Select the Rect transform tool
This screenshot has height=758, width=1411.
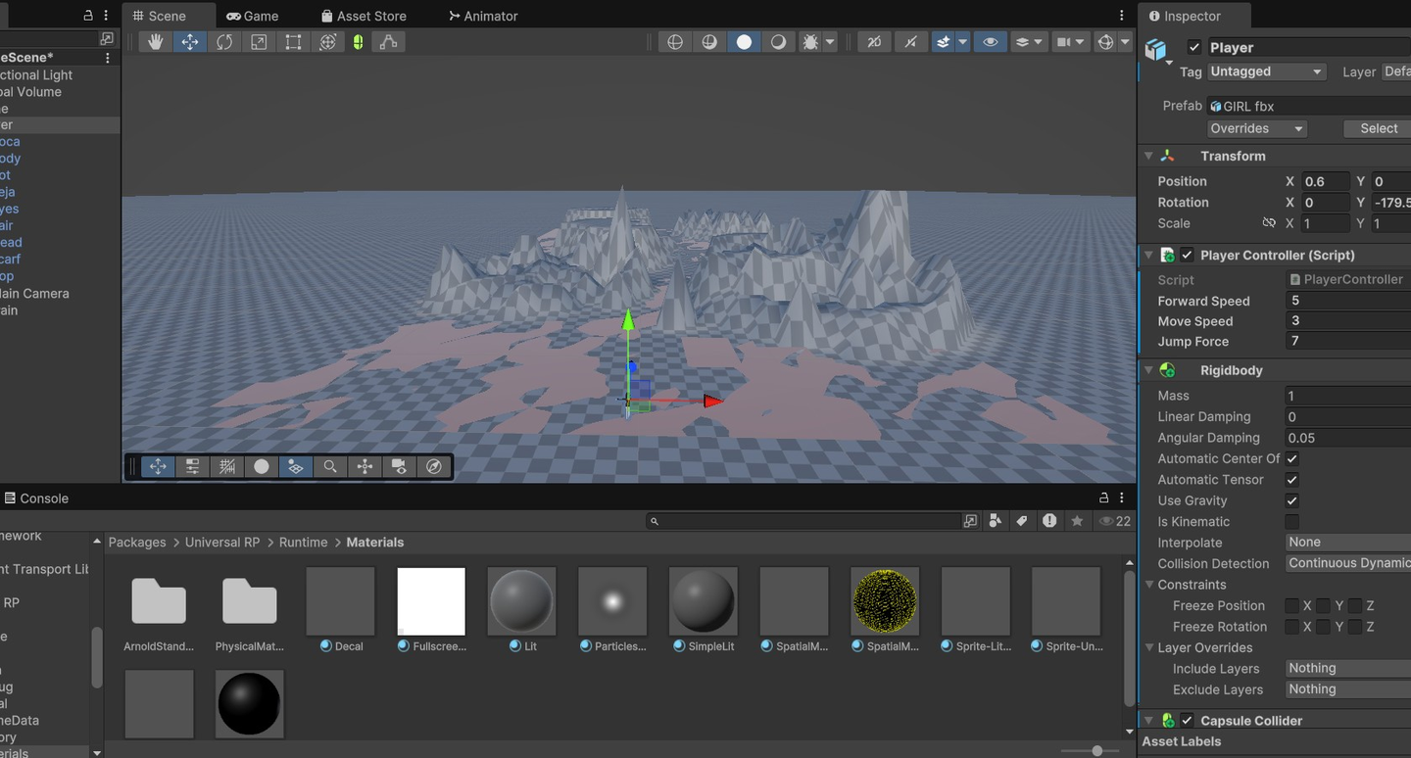click(293, 42)
